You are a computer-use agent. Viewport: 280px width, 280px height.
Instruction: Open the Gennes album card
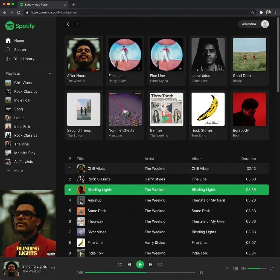click(167, 115)
